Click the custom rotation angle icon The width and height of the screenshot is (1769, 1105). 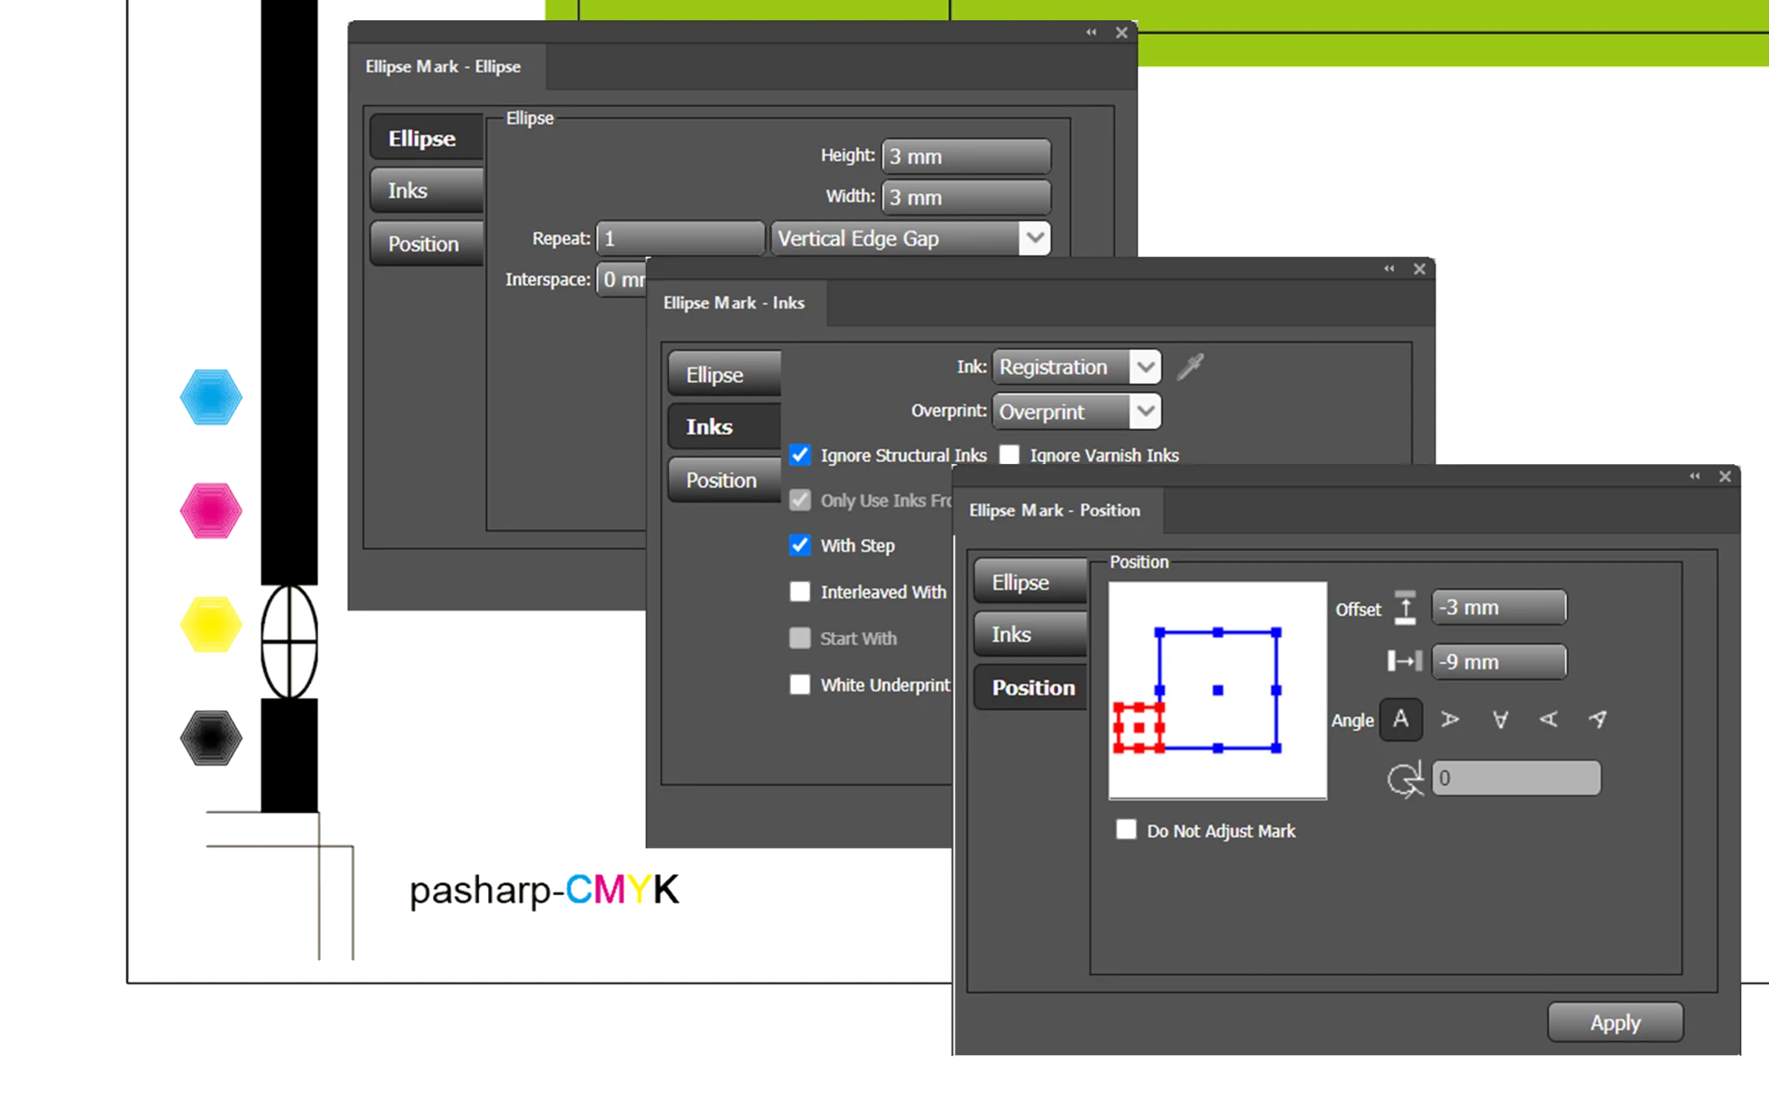[1405, 779]
